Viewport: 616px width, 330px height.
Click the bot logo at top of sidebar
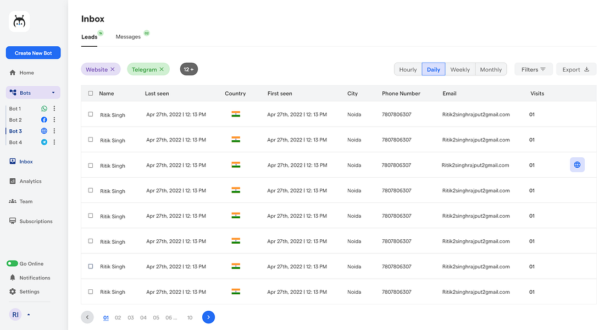(x=19, y=21)
